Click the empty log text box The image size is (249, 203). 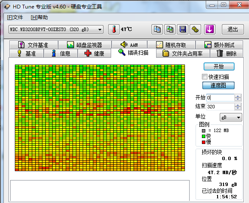click(100, 190)
